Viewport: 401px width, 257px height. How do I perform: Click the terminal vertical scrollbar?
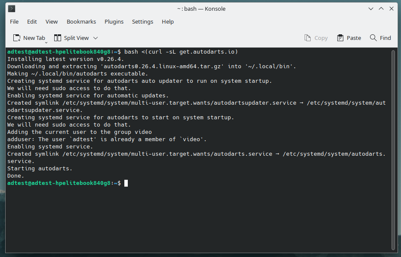[393, 150]
